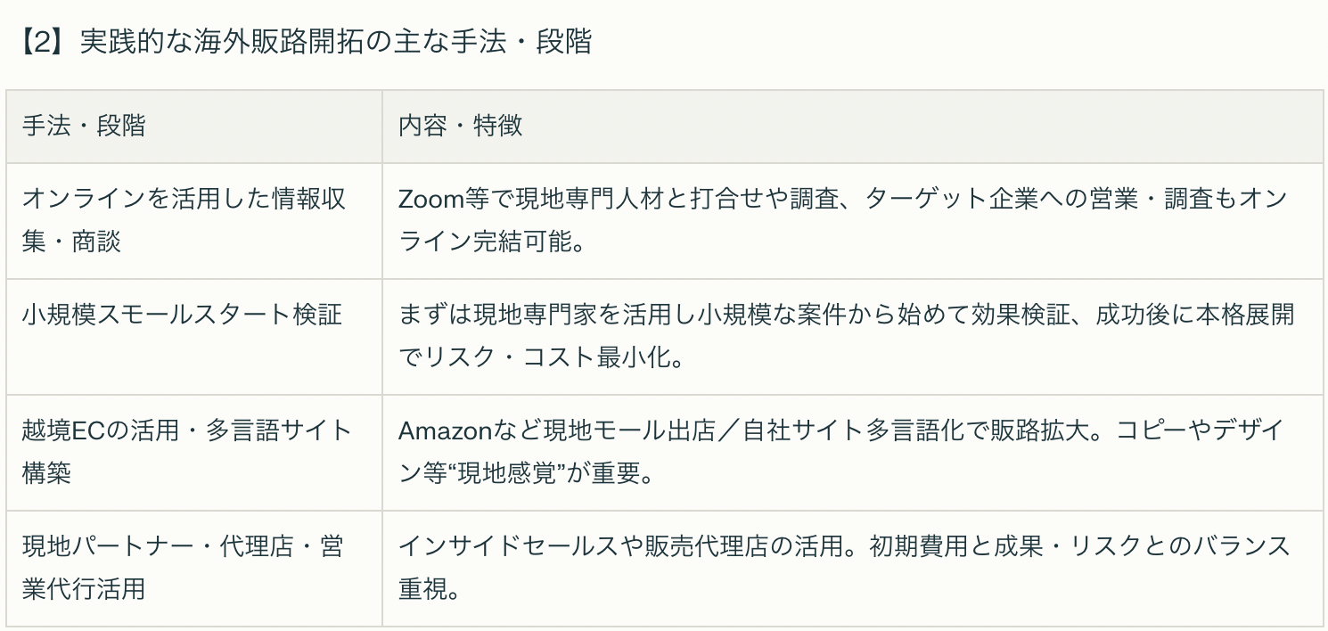Select the 手法・段階 column header
The width and height of the screenshot is (1328, 631).
[x=84, y=126]
